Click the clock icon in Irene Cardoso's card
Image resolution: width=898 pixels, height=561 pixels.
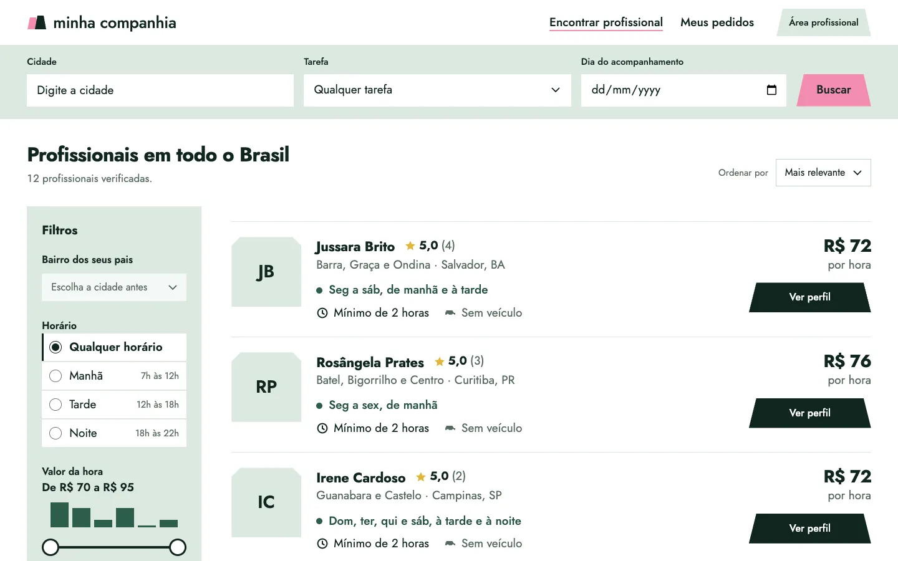click(322, 544)
